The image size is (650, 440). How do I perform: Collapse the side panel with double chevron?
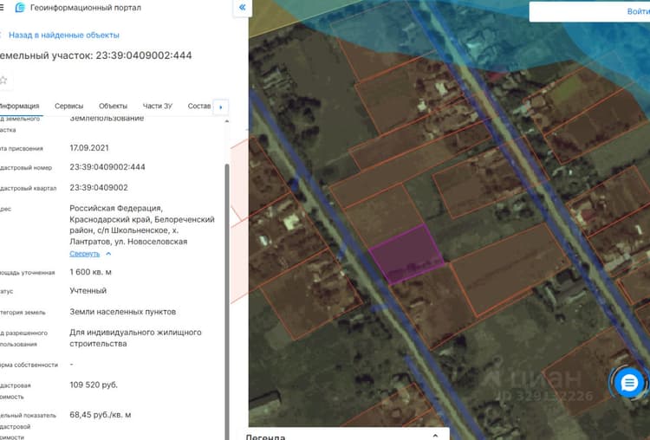coord(243,8)
